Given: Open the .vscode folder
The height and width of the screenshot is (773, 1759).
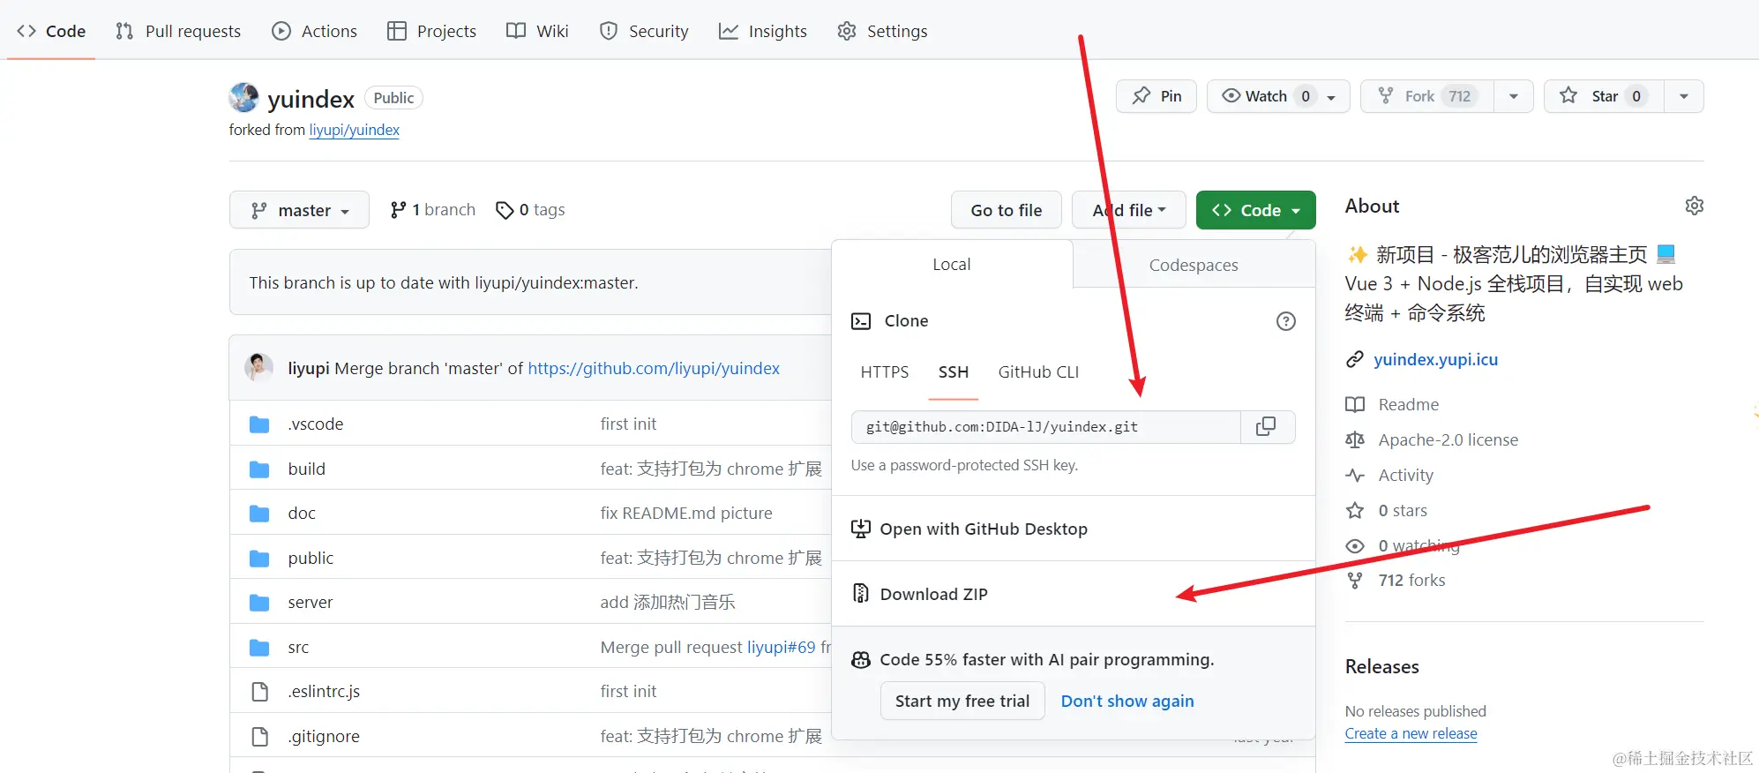Looking at the screenshot, I should point(316,424).
